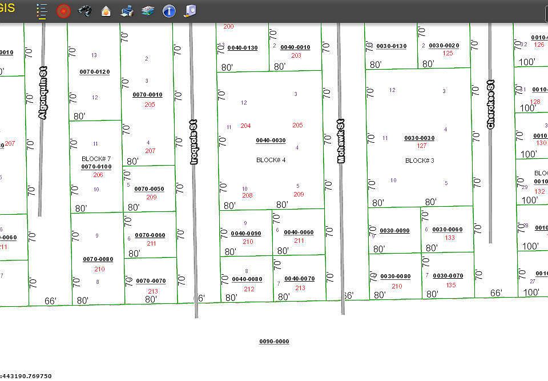The height and width of the screenshot is (381, 548).
Task: Click the BLOCK# 4 label
Action: (271, 160)
